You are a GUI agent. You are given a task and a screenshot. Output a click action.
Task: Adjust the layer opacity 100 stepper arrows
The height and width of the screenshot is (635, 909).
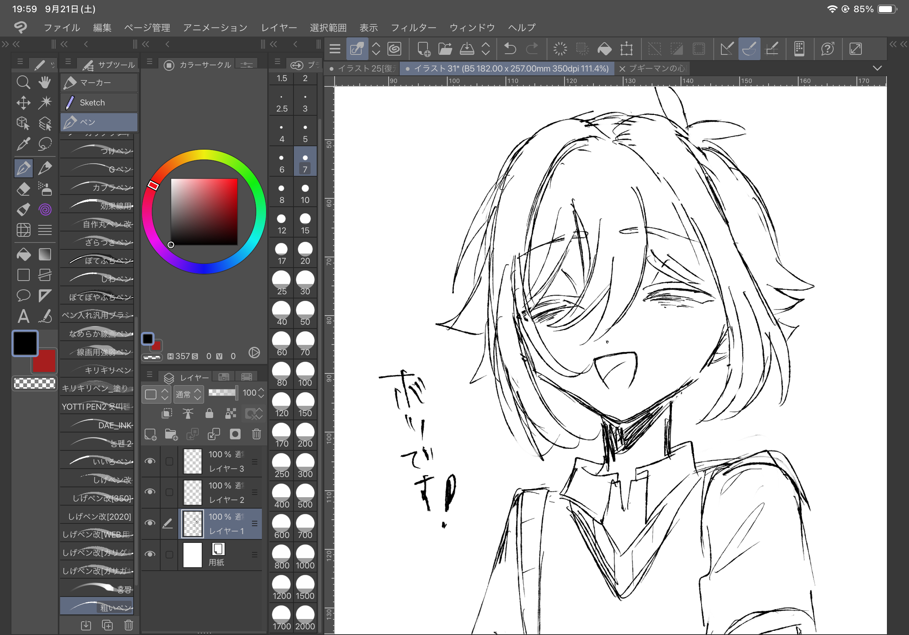[x=261, y=393]
